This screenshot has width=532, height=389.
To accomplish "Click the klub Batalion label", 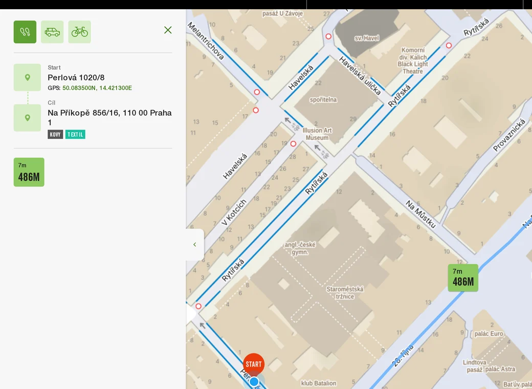I will click(x=319, y=383).
